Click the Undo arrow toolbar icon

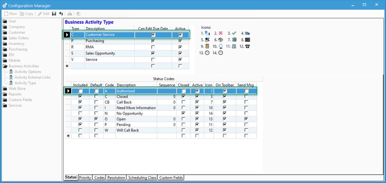click(x=61, y=14)
